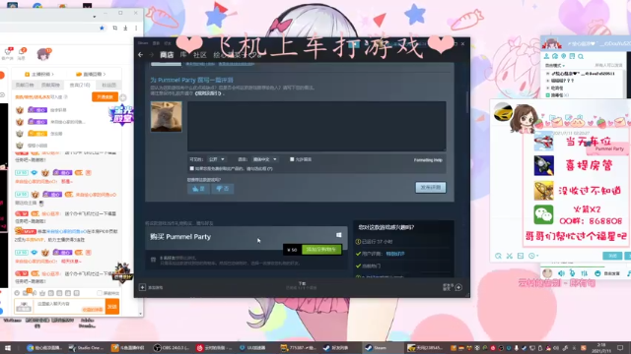
Task: Click the Windows Start button
Action: 7,348
